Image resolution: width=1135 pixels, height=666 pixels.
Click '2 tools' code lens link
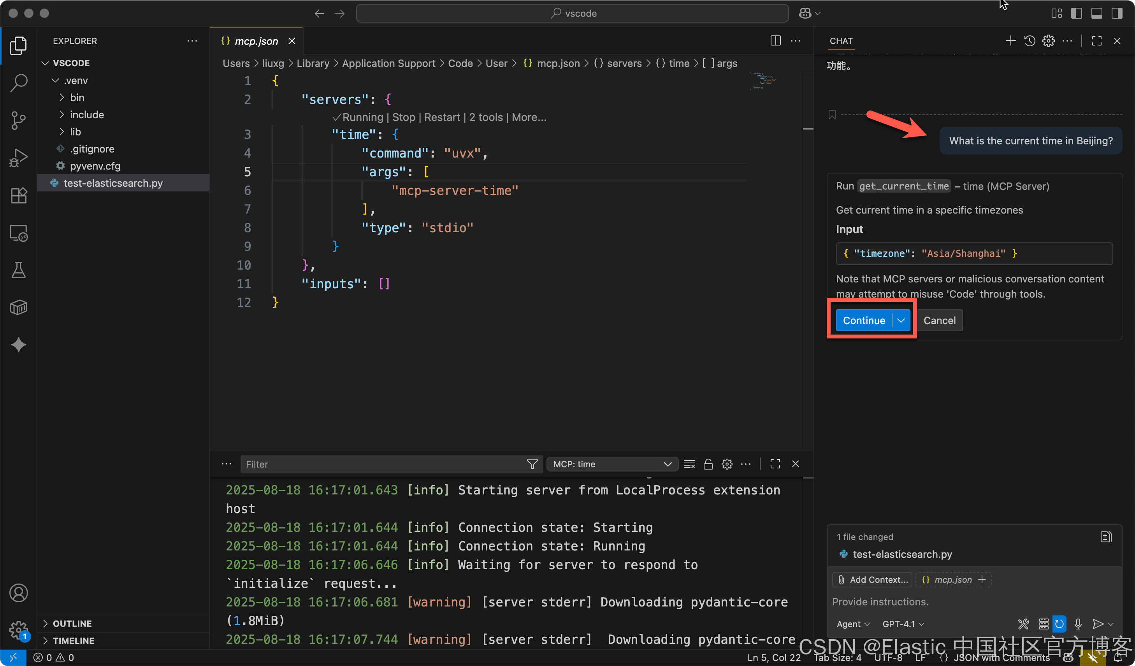pos(486,117)
